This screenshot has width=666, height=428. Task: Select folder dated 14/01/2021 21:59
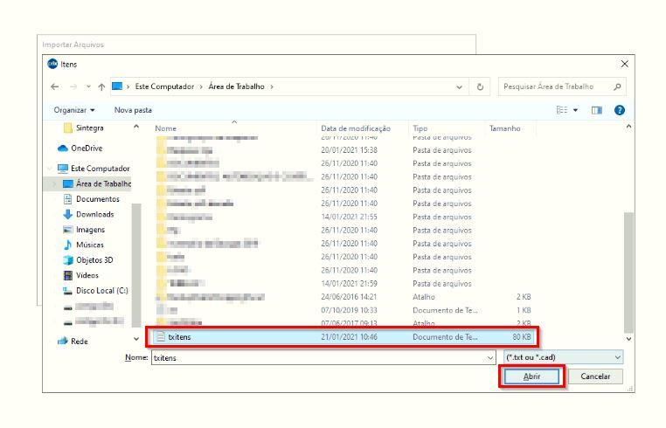[342, 284]
